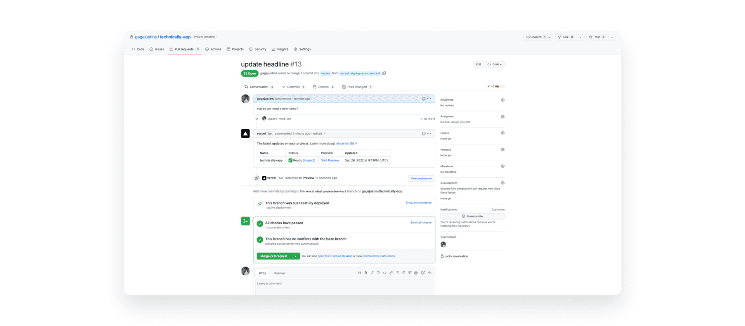Screen dimensions: 745x326
Task: Open the Labels gear settings icon
Action: tap(502, 133)
